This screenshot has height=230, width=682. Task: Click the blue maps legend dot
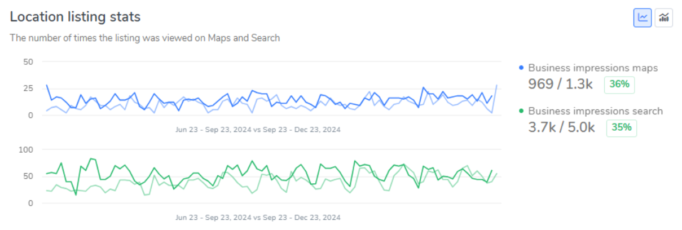(x=521, y=68)
